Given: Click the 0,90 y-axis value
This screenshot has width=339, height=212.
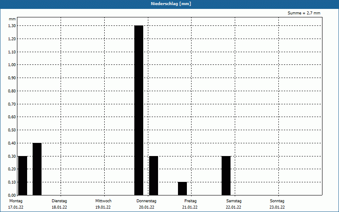Looking at the screenshot, I should pos(12,78).
